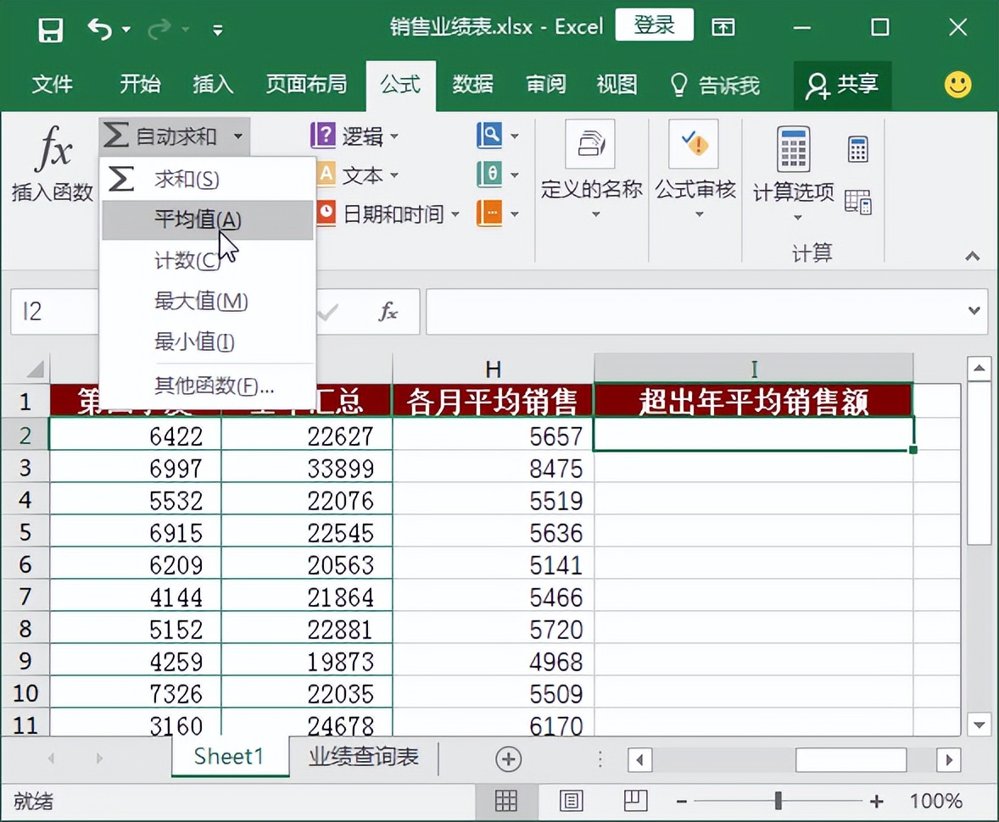Open the 逻辑 (Logical) functions icon
This screenshot has width=999, height=822.
[x=326, y=136]
